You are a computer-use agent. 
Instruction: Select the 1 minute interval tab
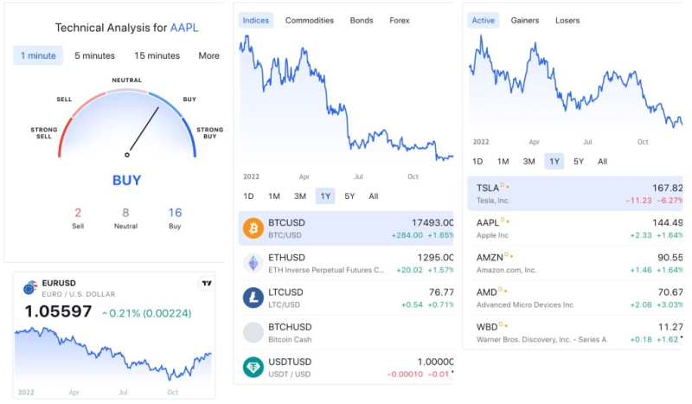tap(38, 55)
